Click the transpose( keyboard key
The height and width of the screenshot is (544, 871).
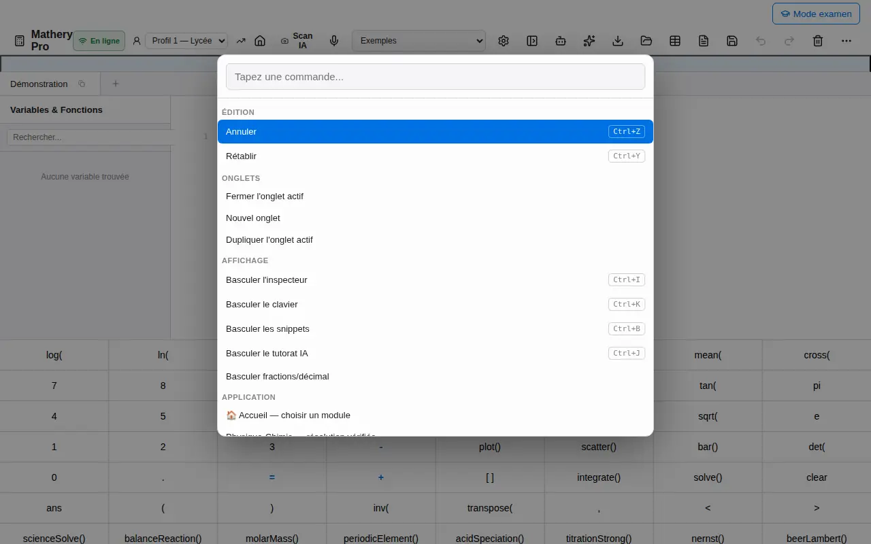click(490, 508)
